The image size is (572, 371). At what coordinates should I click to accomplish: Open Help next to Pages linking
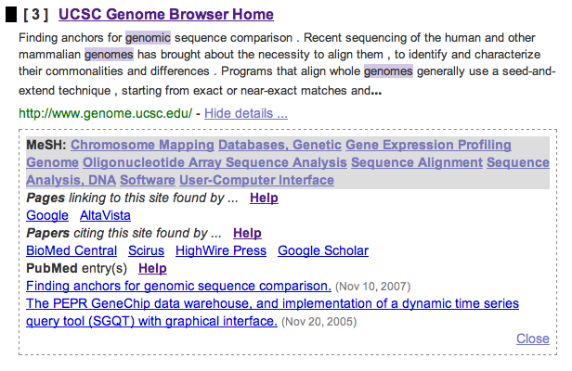[264, 198]
